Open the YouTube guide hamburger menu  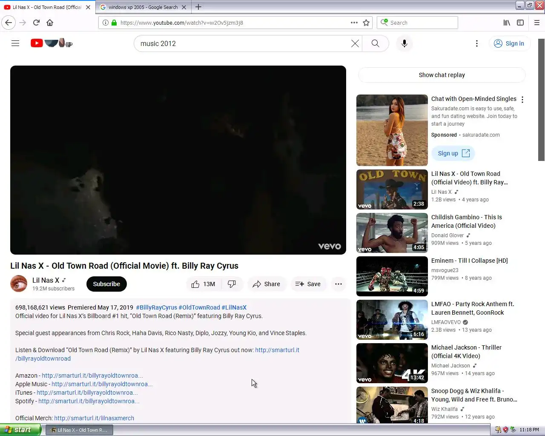(x=15, y=43)
